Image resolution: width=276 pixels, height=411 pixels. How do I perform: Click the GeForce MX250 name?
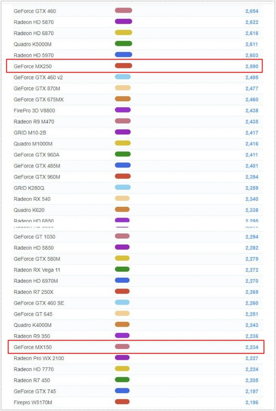click(x=32, y=66)
